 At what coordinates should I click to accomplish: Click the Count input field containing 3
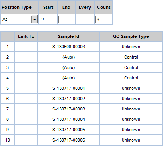(103, 20)
